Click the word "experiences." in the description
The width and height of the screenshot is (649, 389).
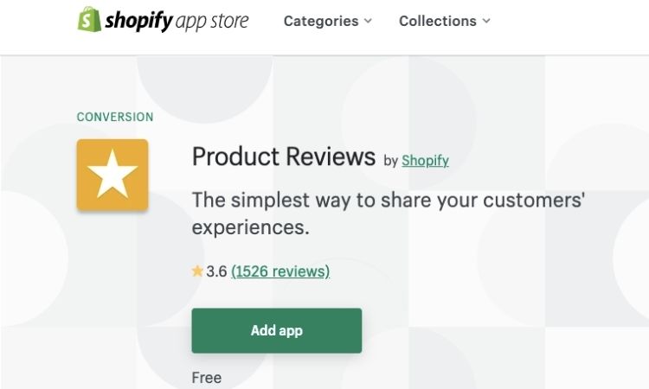[250, 227]
